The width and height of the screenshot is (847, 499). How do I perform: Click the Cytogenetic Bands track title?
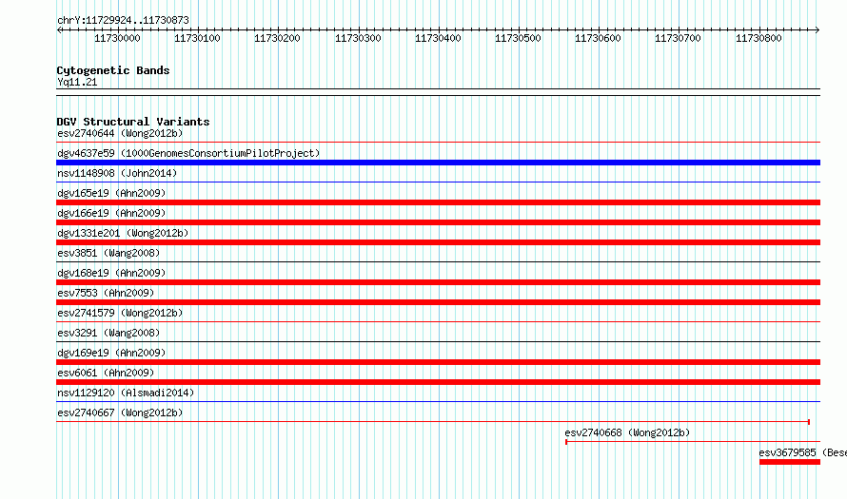[113, 70]
